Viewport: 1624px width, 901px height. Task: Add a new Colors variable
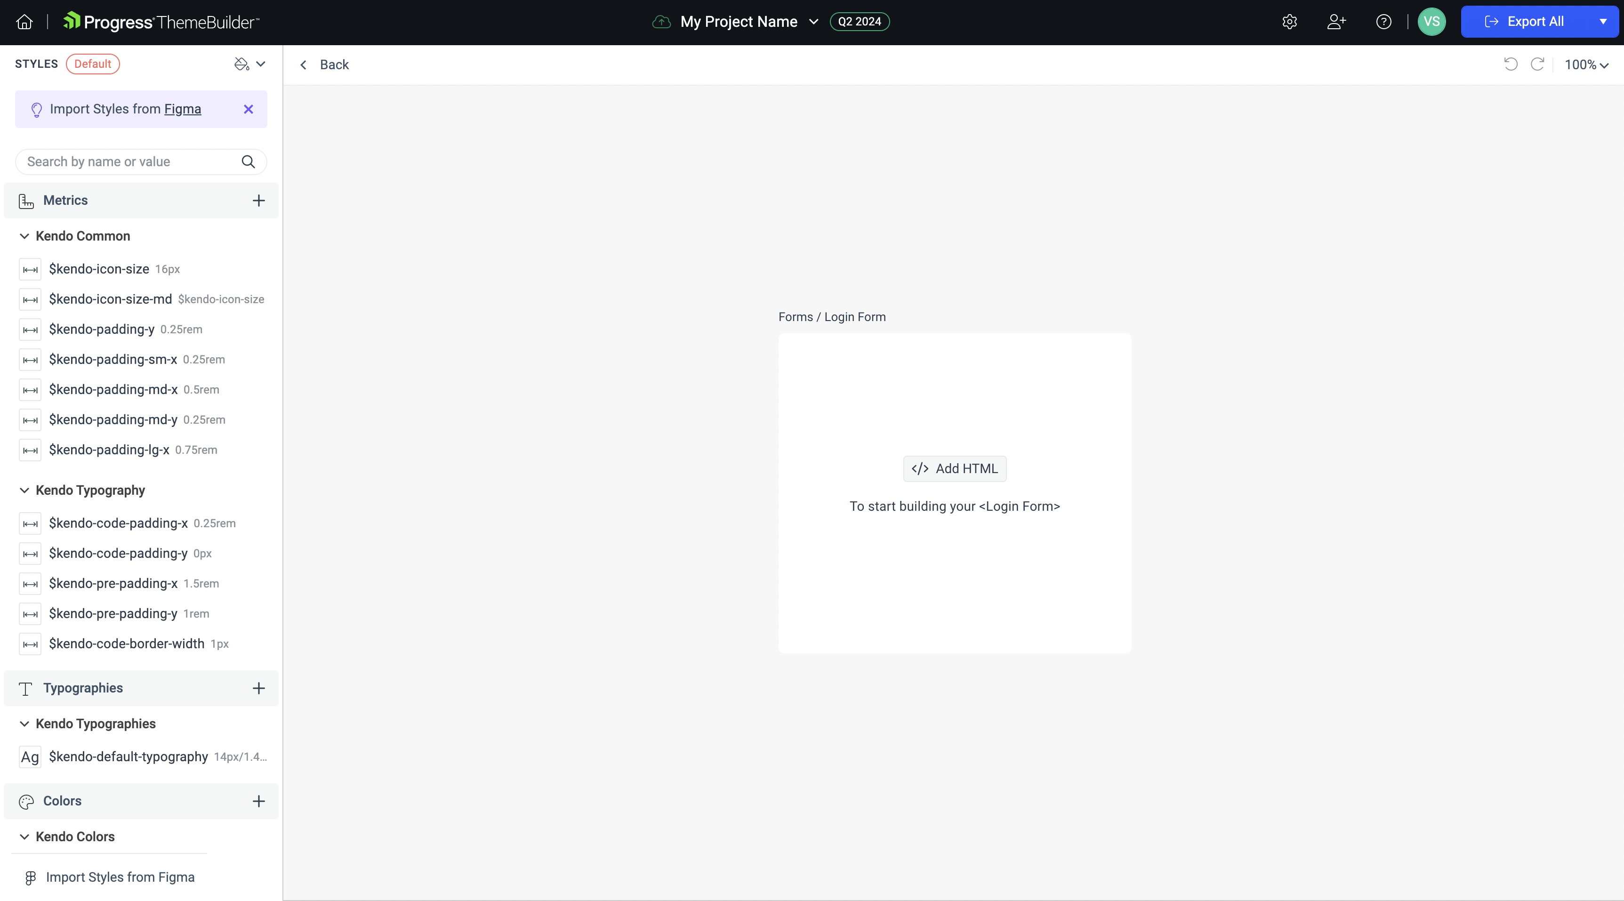(258, 801)
